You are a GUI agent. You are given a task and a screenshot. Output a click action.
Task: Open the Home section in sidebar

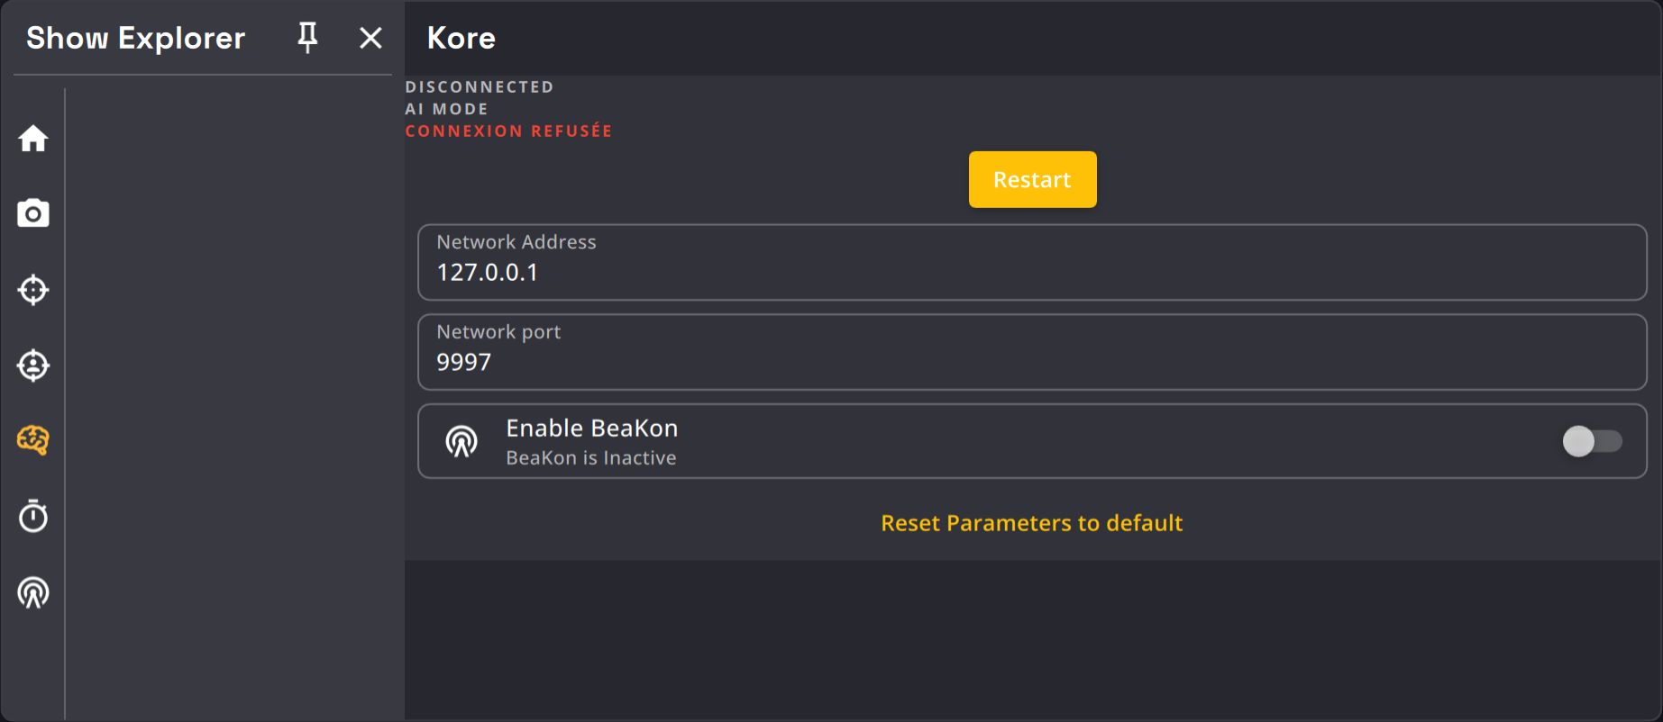coord(33,139)
